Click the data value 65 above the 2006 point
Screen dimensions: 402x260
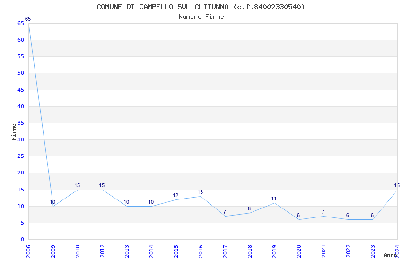tap(28, 19)
